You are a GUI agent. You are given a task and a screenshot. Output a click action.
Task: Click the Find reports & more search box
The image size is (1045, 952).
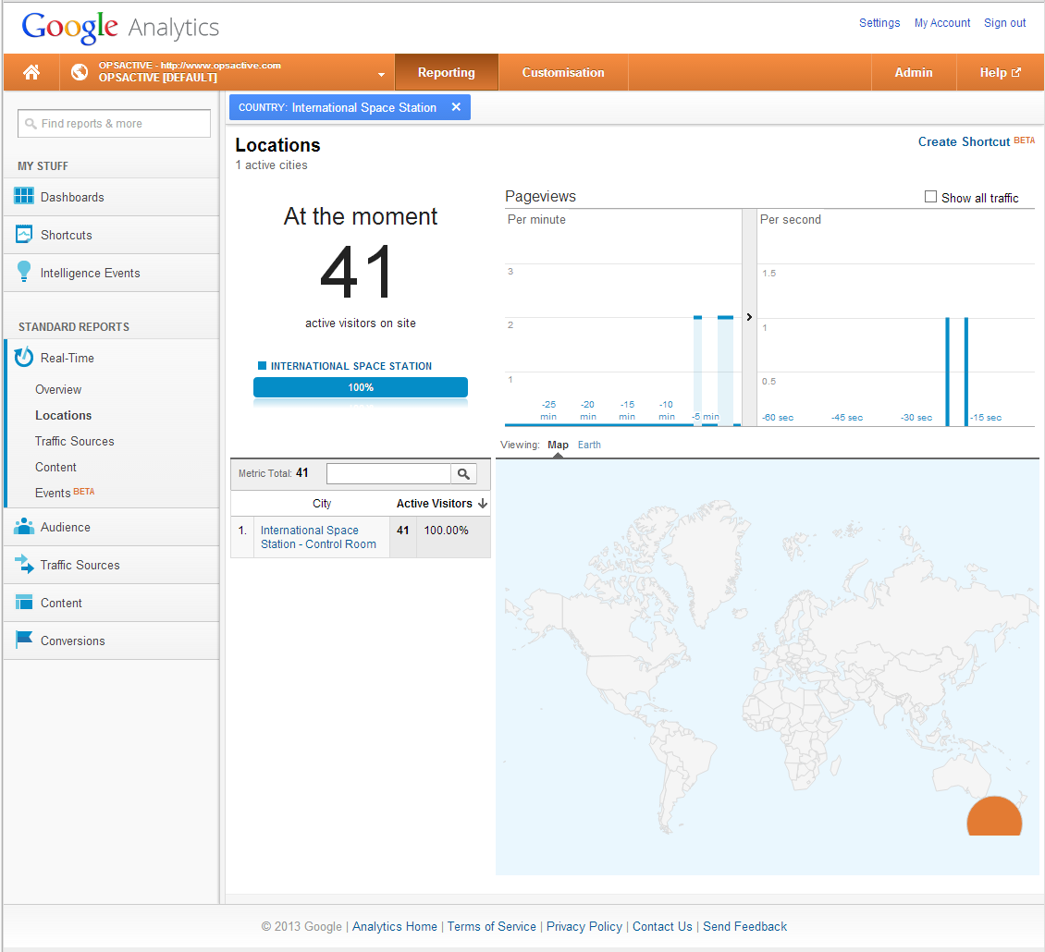[114, 123]
